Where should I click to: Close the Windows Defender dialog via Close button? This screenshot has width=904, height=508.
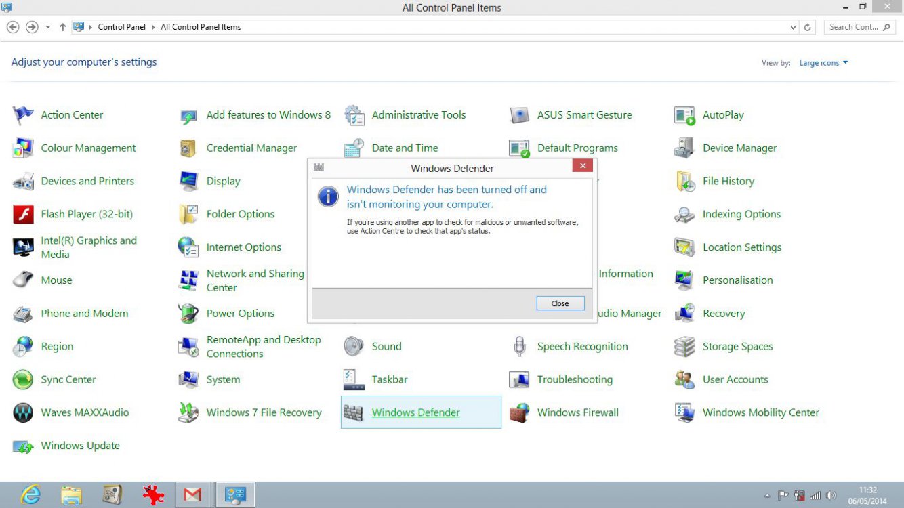pyautogui.click(x=560, y=303)
